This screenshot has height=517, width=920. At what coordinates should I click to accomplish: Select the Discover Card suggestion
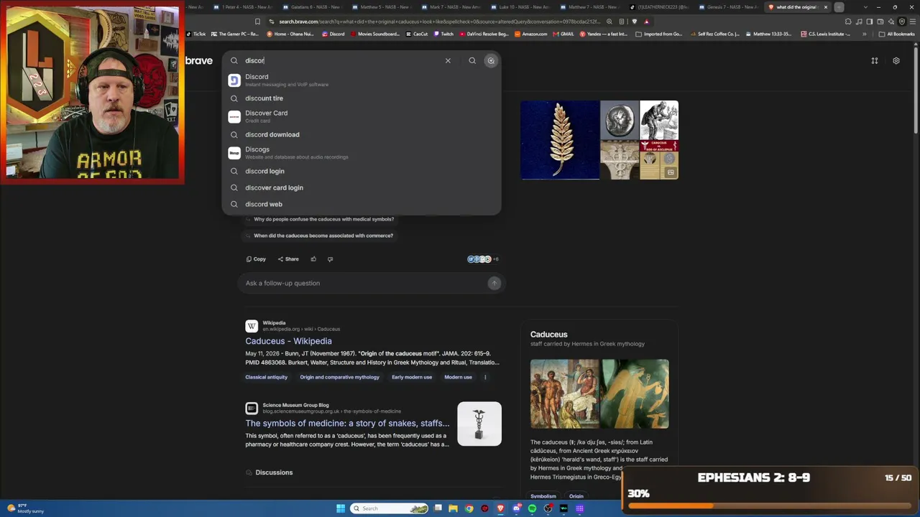362,116
